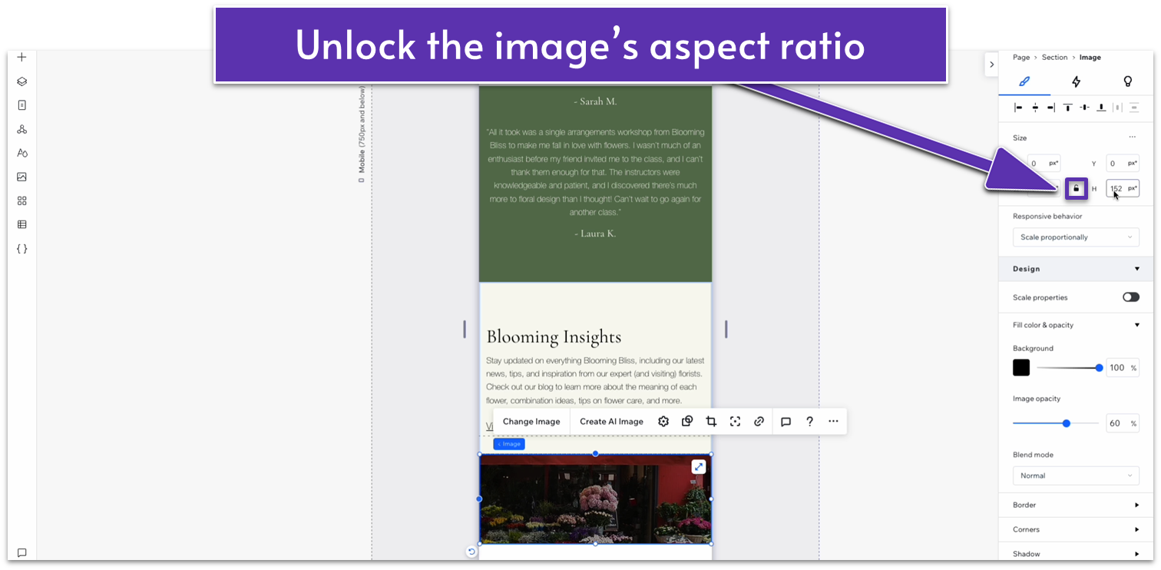Open the Pages panel icon
Image resolution: width=1161 pixels, height=570 pixels.
21,105
